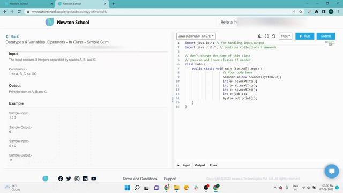Expand the console panel with chevron
The image size is (343, 193).
click(178, 165)
